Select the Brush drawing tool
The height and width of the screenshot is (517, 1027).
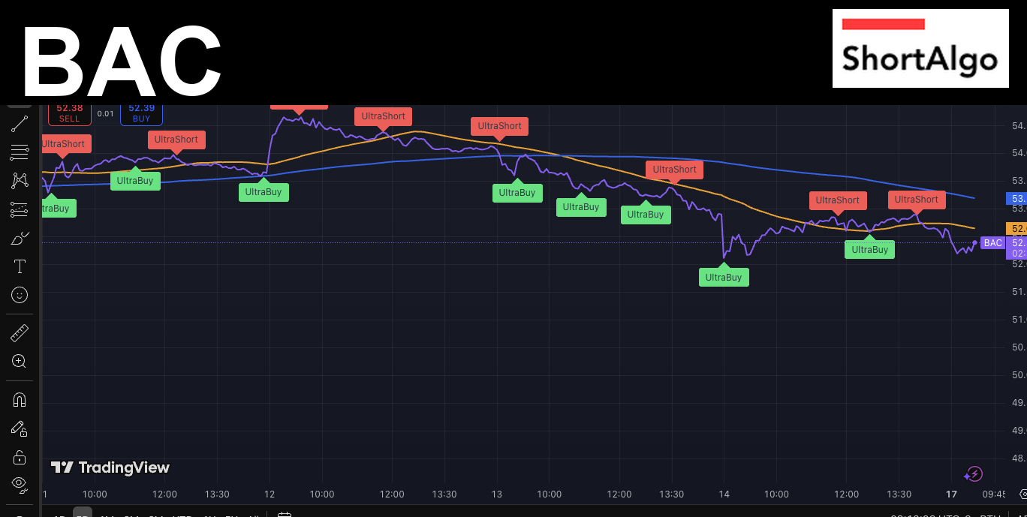pos(20,238)
